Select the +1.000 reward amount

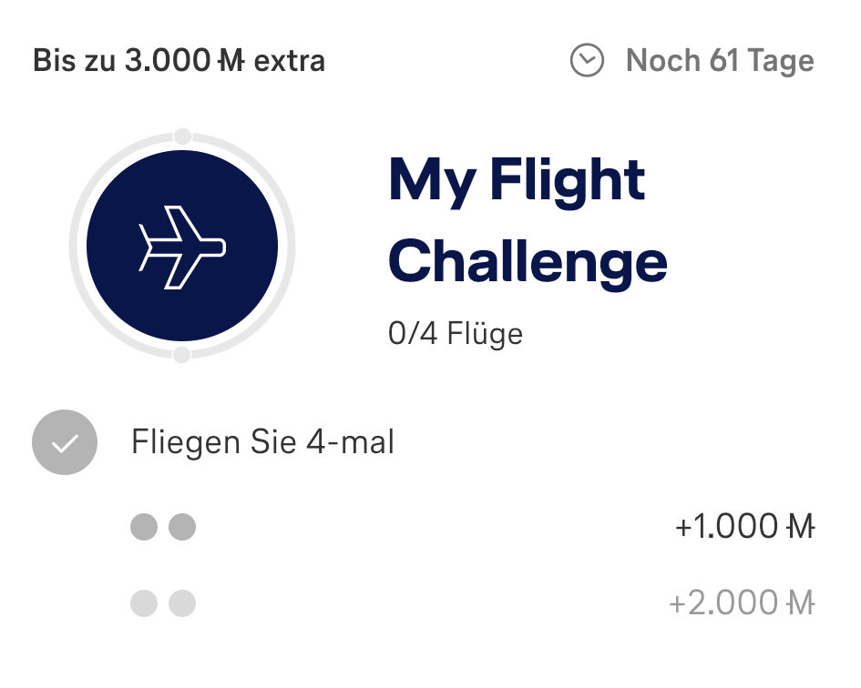729,527
